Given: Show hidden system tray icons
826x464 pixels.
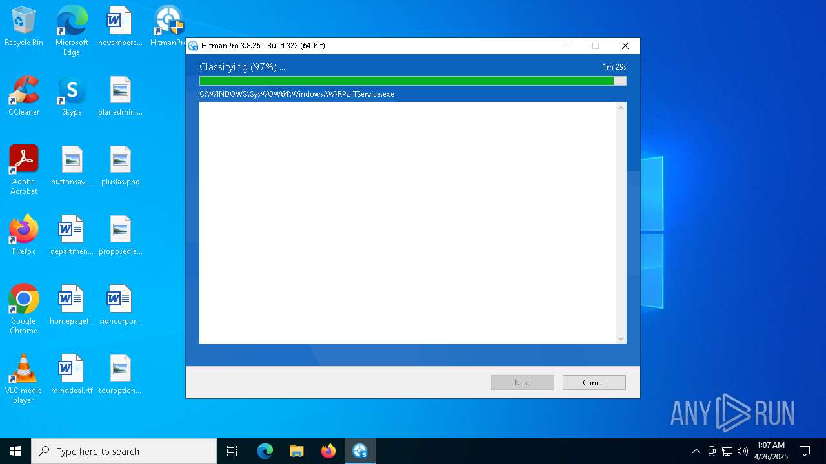Looking at the screenshot, I should [x=696, y=451].
